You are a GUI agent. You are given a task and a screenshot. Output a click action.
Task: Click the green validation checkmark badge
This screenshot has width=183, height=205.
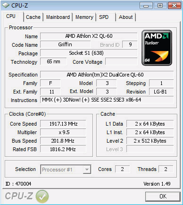point(42,196)
